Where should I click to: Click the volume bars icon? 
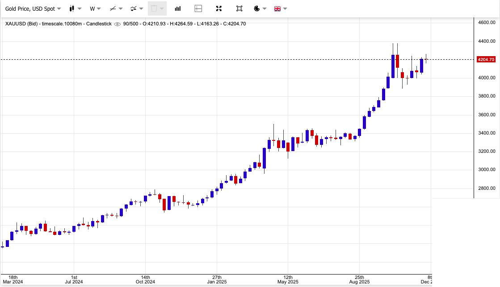[178, 8]
